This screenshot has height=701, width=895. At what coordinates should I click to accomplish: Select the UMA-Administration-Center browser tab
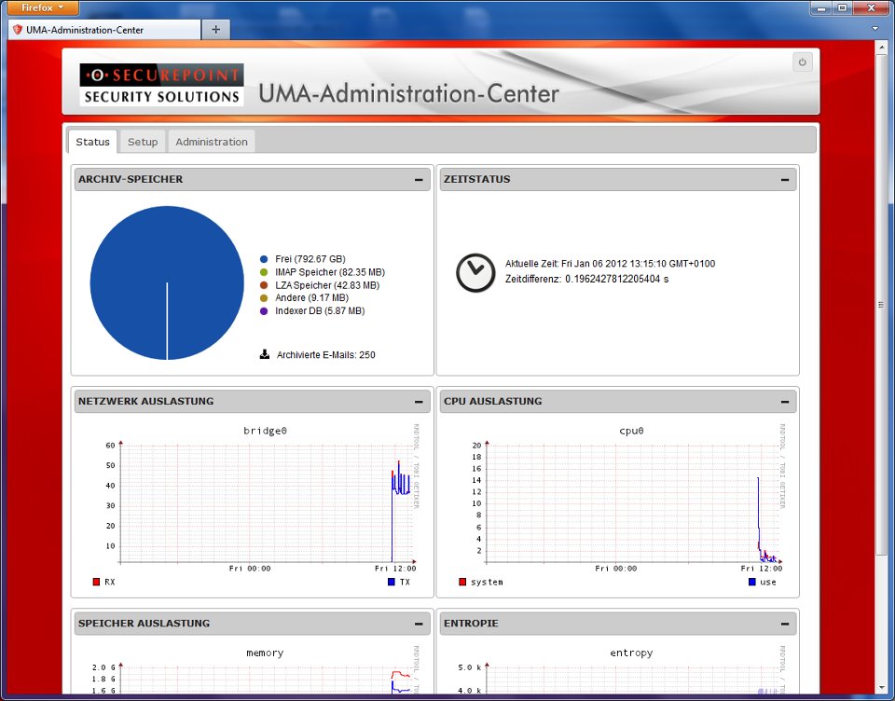(104, 30)
